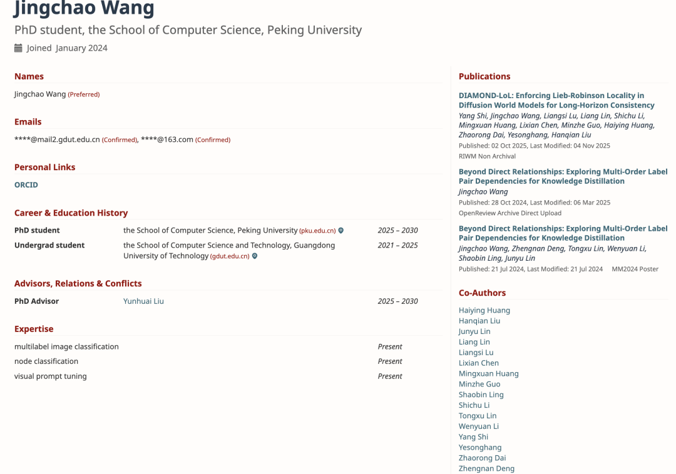Select Shichu Li in the Co-Authors list

point(474,405)
